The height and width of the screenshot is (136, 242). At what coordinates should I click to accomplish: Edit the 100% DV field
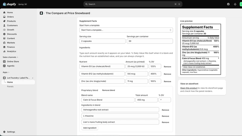pyautogui.click(x=155, y=81)
